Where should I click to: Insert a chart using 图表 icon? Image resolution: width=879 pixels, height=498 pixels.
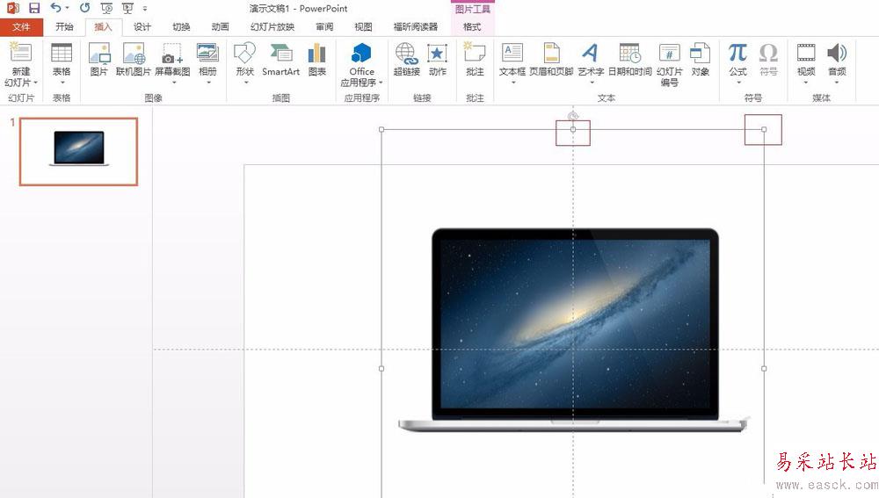[x=317, y=60]
